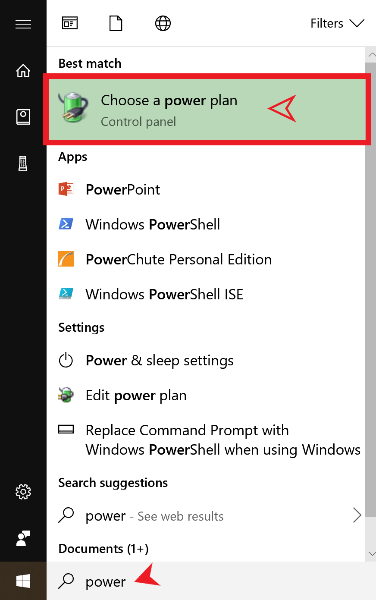Image resolution: width=376 pixels, height=600 pixels.
Task: Filter results by Documents icon
Action: tap(116, 23)
